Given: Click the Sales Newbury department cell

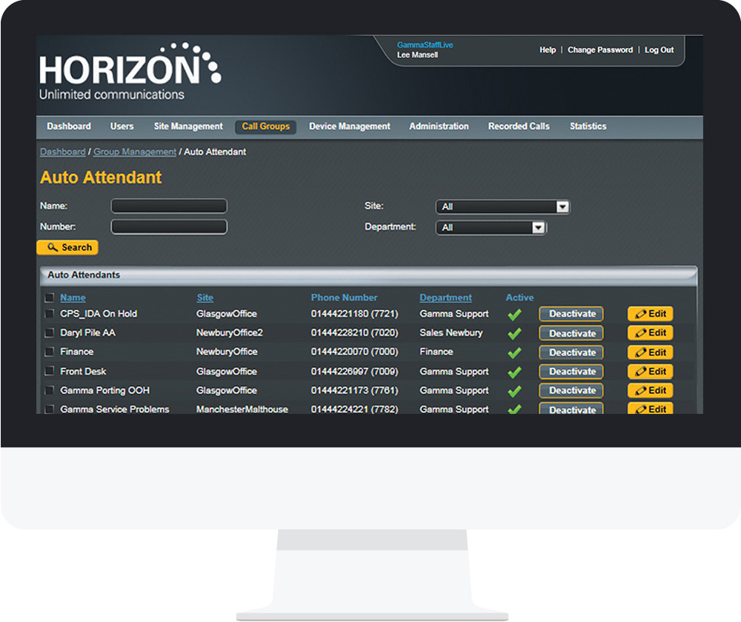Looking at the screenshot, I should [x=451, y=332].
